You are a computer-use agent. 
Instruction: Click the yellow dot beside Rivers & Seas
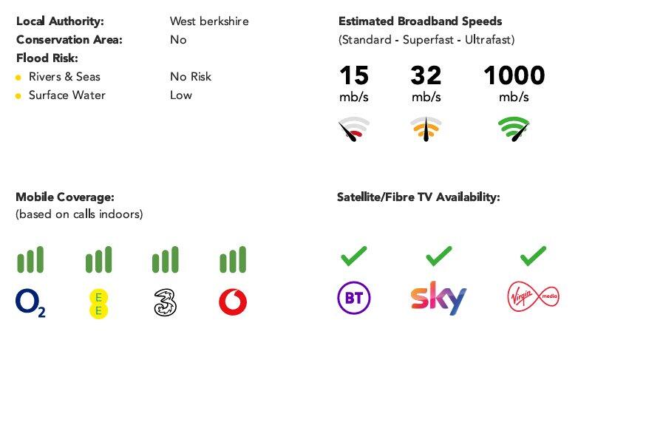point(18,78)
